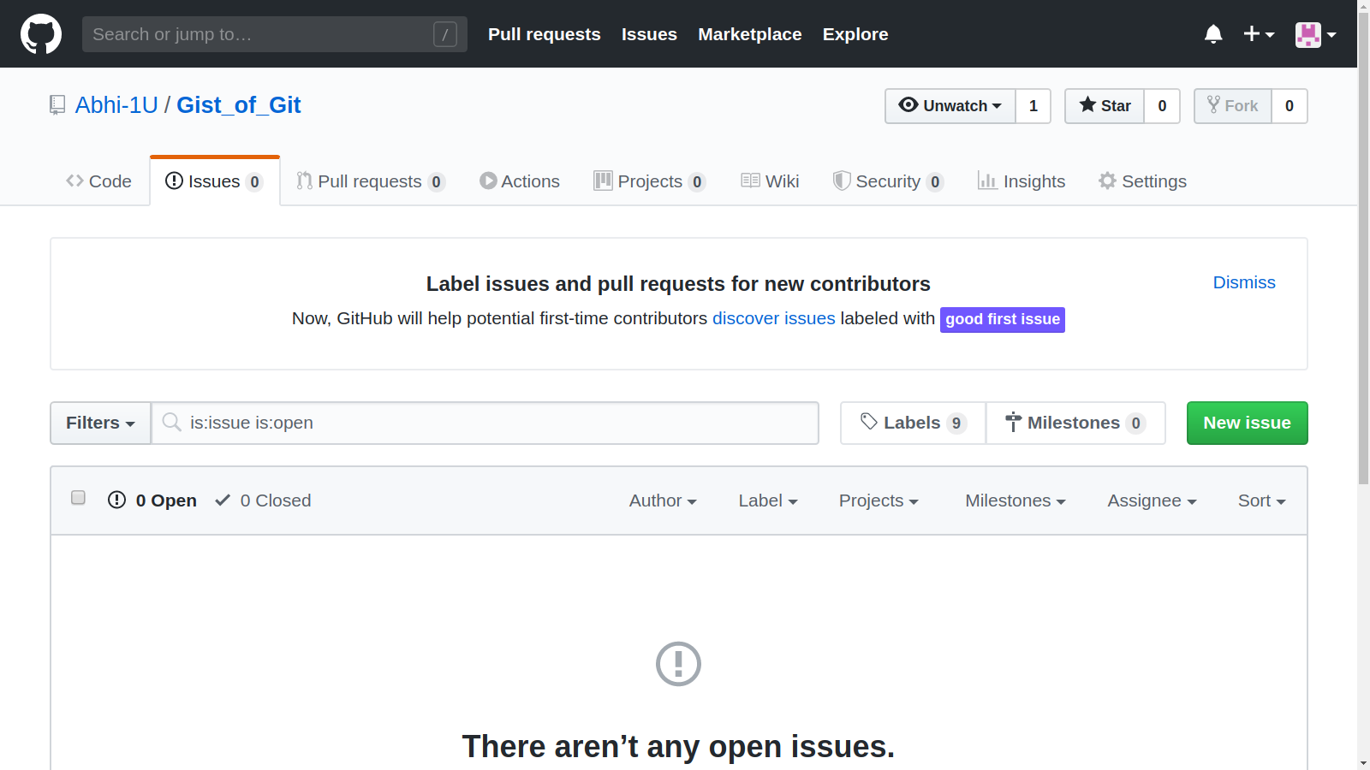
Task: Open Issues in top navigation
Action: 649,34
